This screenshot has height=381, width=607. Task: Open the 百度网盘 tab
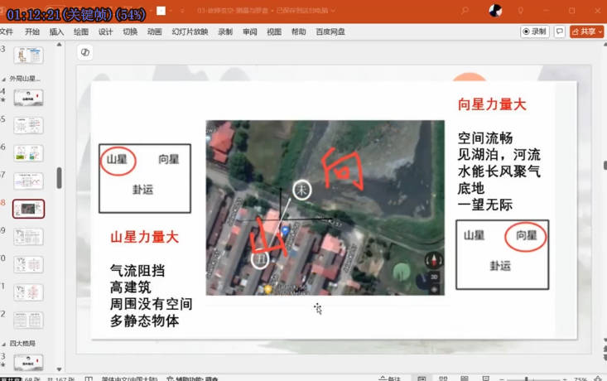coord(330,31)
